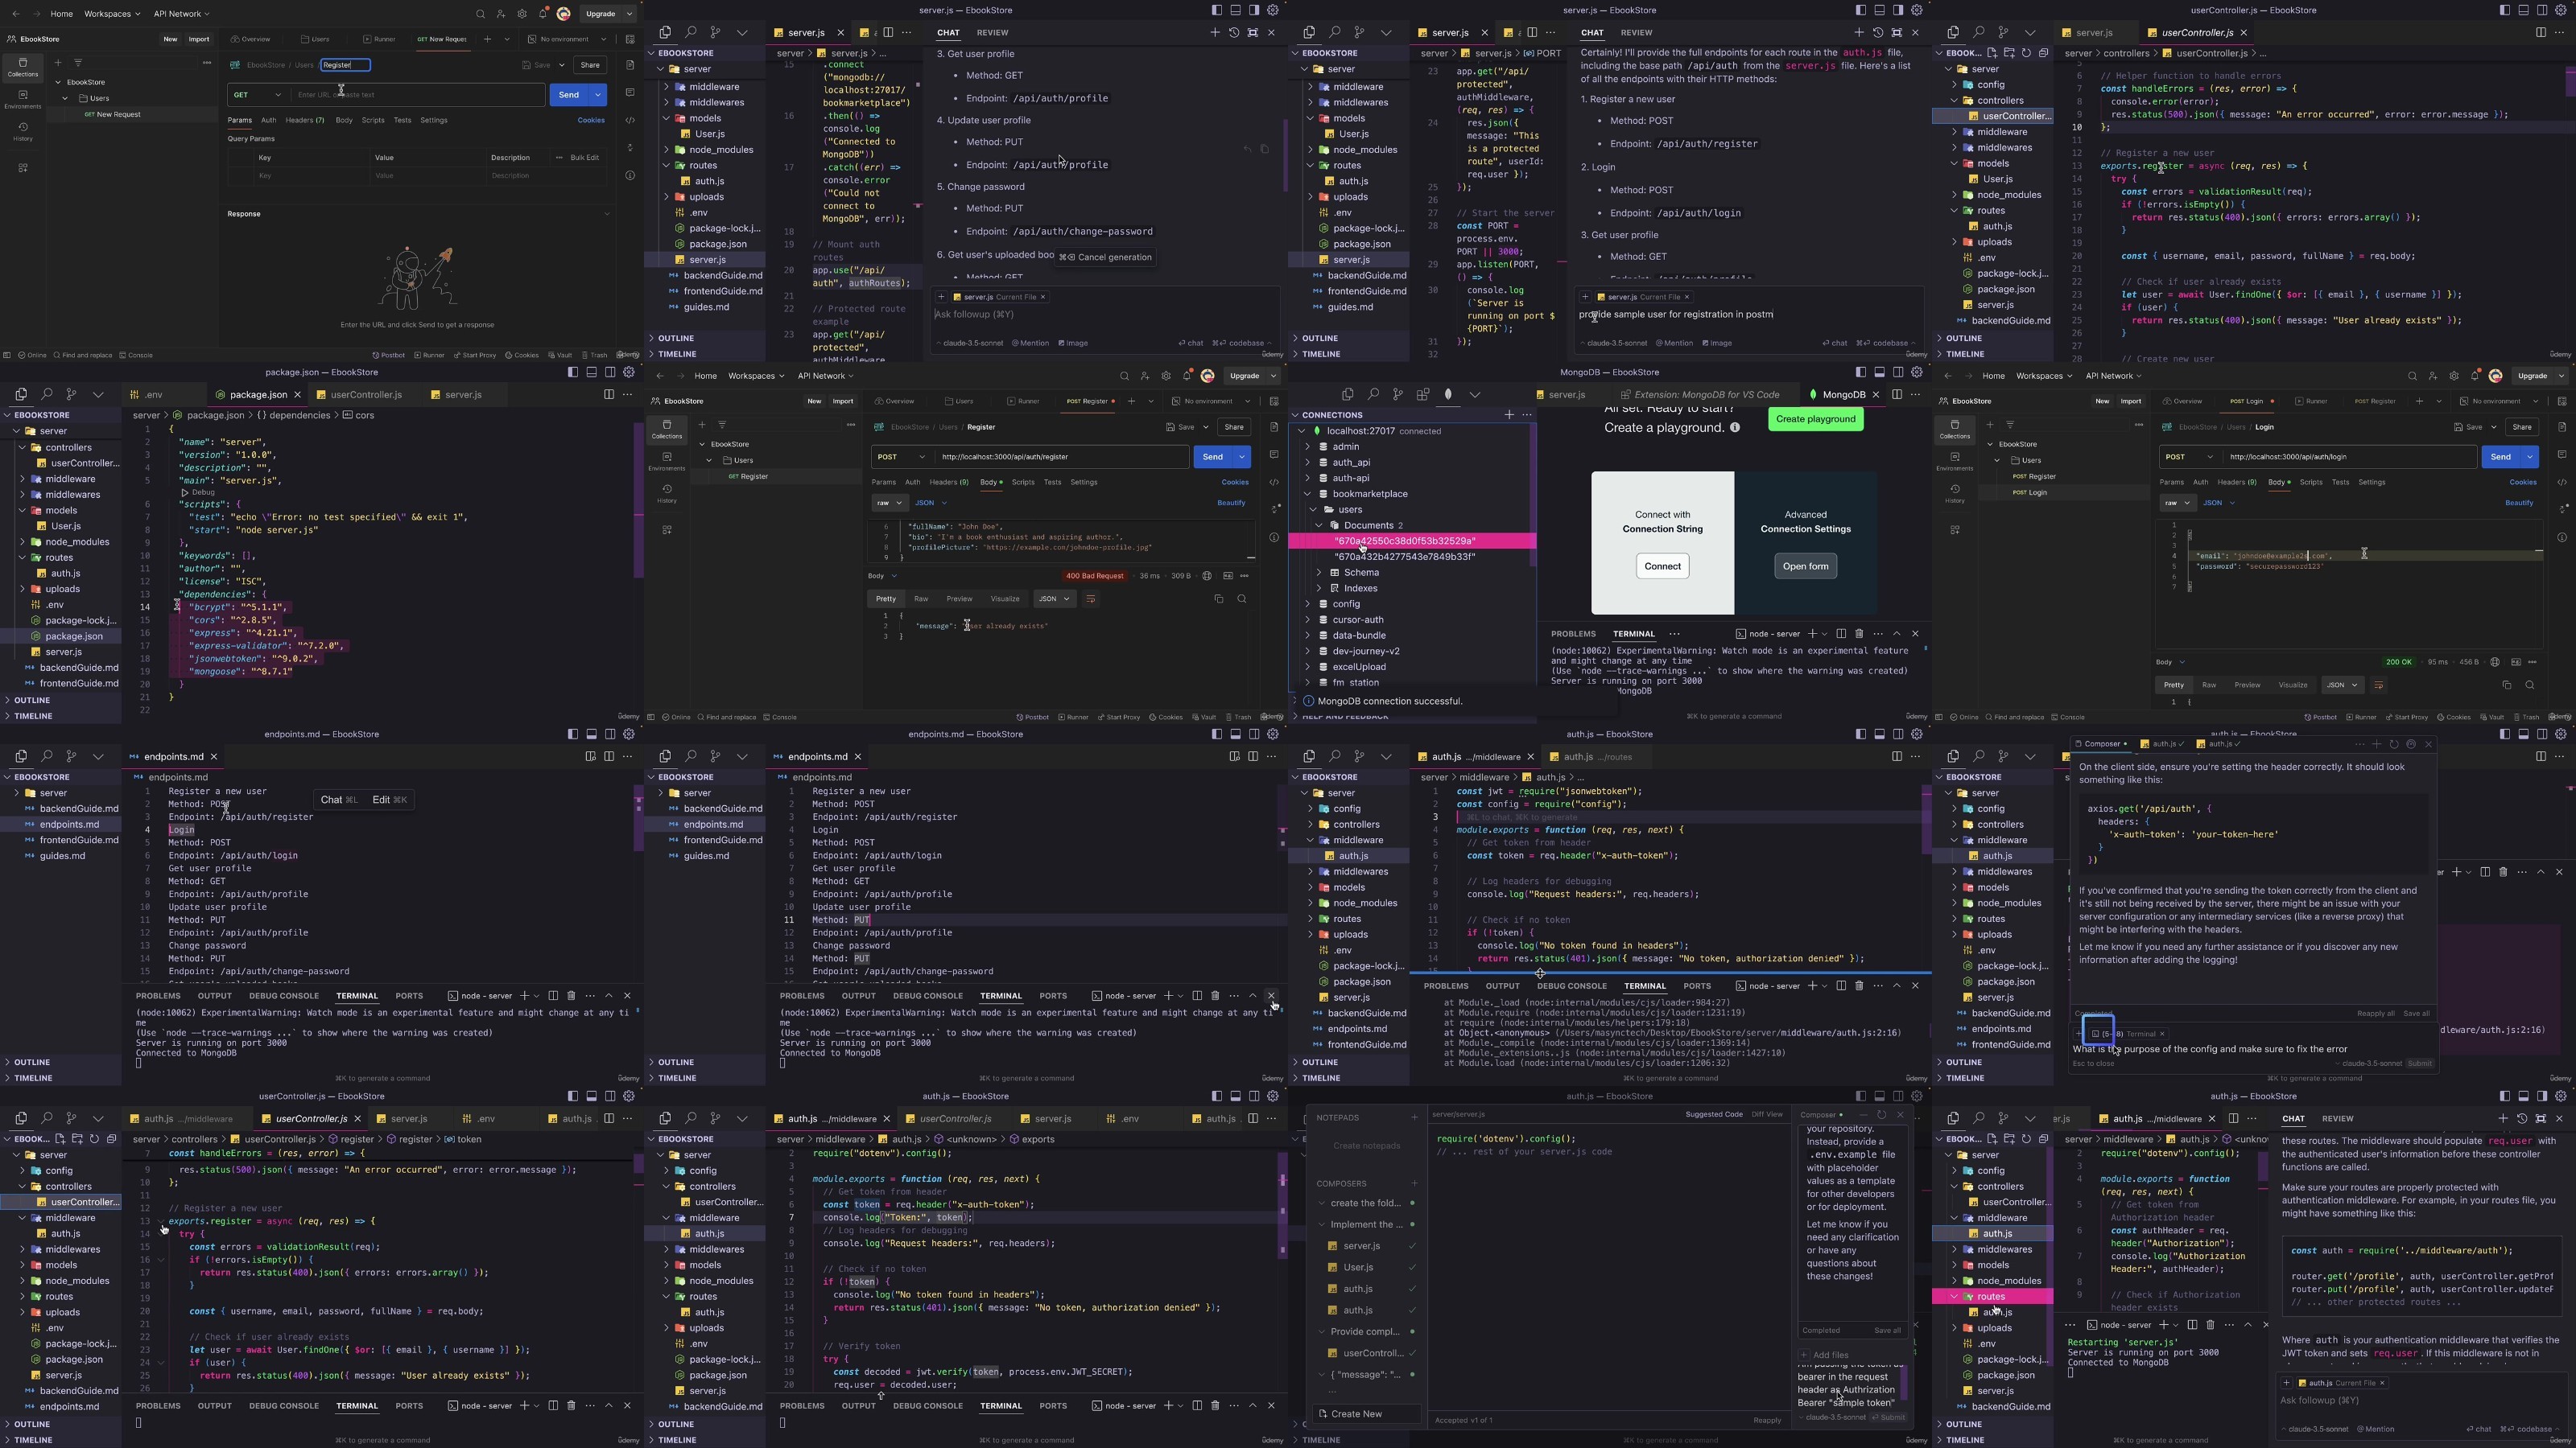Click the info icon beside 'Create a playground.'
The image size is (2576, 1448).
(x=1735, y=428)
